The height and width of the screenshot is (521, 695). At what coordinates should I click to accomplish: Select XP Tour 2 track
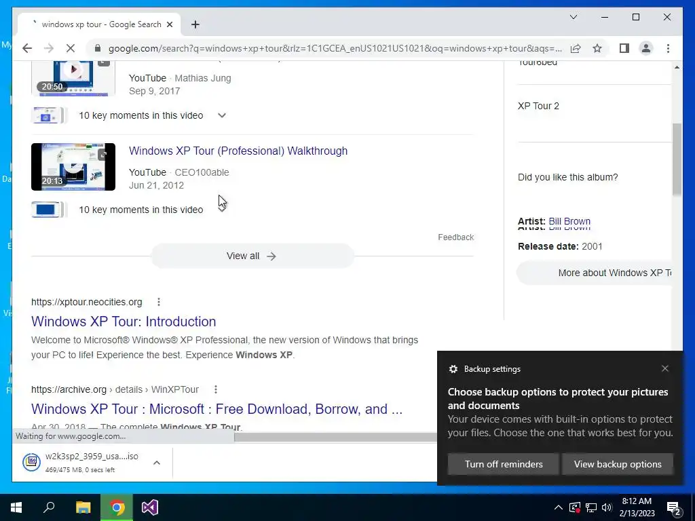538,106
